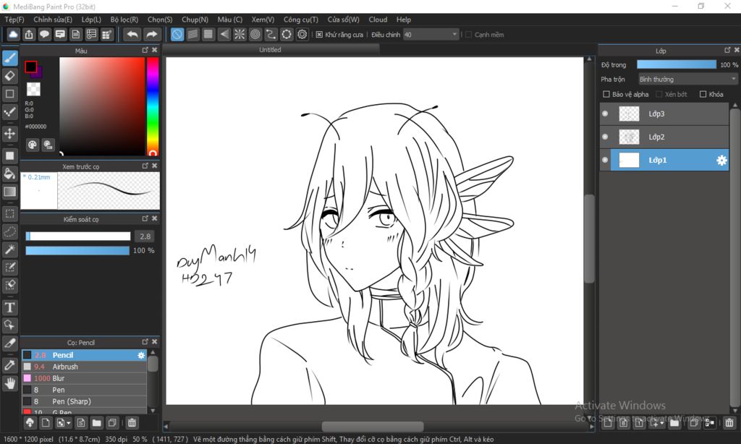
Task: Undock the Kiểm soát cọ panel
Action: click(x=145, y=218)
